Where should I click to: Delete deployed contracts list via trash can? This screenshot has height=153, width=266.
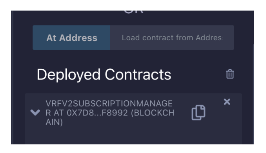pyautogui.click(x=230, y=74)
